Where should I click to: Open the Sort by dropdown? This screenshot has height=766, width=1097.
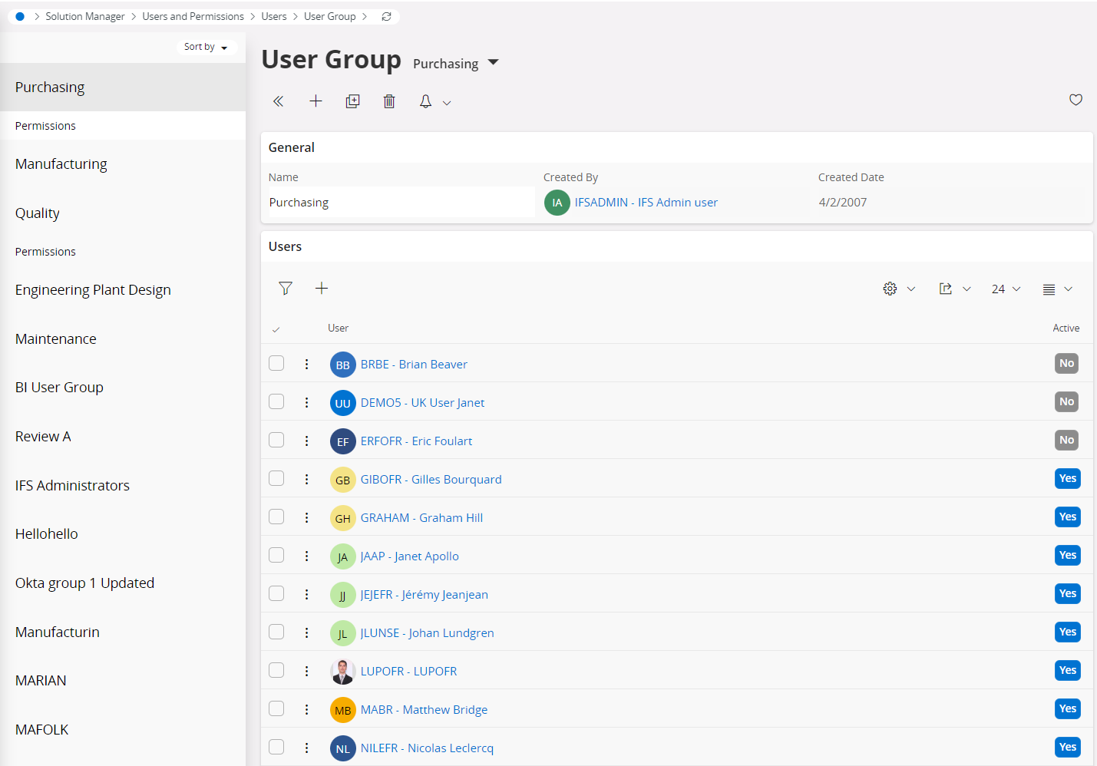(206, 47)
